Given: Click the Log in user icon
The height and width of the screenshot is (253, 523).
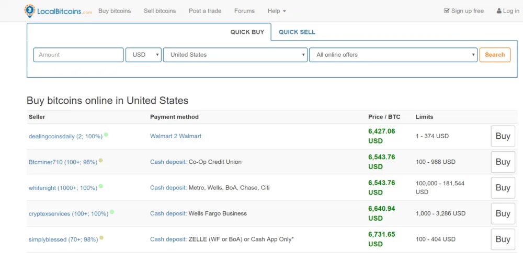Looking at the screenshot, I should [x=499, y=11].
